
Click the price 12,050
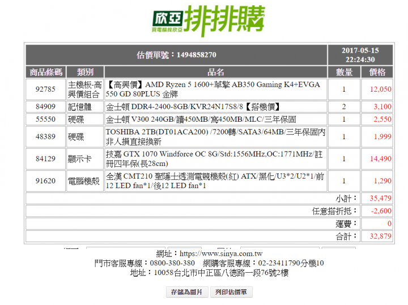(381, 89)
